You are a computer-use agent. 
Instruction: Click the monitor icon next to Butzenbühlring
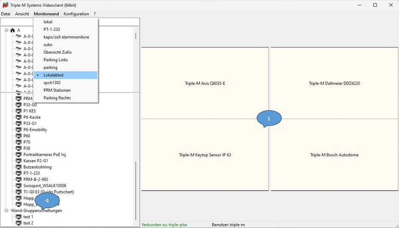[x=19, y=167]
